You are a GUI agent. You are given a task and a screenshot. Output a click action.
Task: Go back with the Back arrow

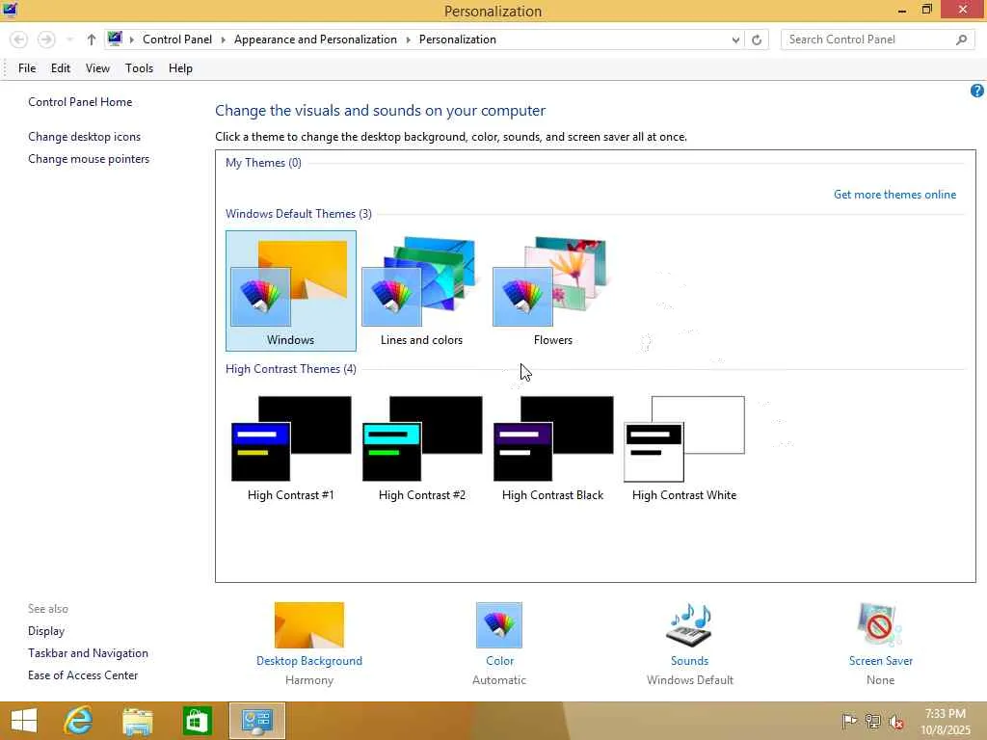pyautogui.click(x=19, y=40)
